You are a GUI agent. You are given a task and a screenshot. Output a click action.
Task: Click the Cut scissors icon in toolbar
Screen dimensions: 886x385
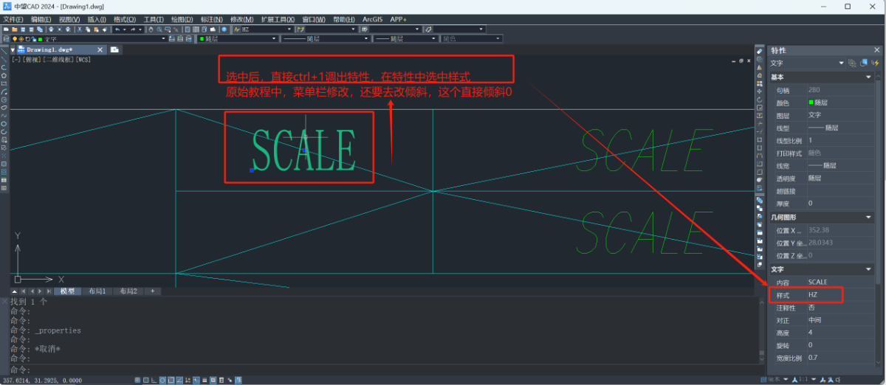[79, 30]
